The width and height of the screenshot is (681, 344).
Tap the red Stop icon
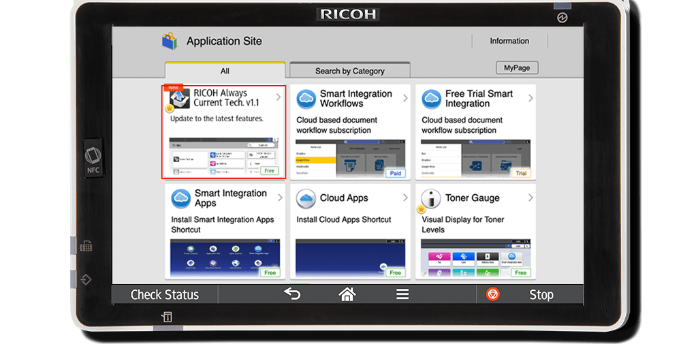click(x=492, y=294)
